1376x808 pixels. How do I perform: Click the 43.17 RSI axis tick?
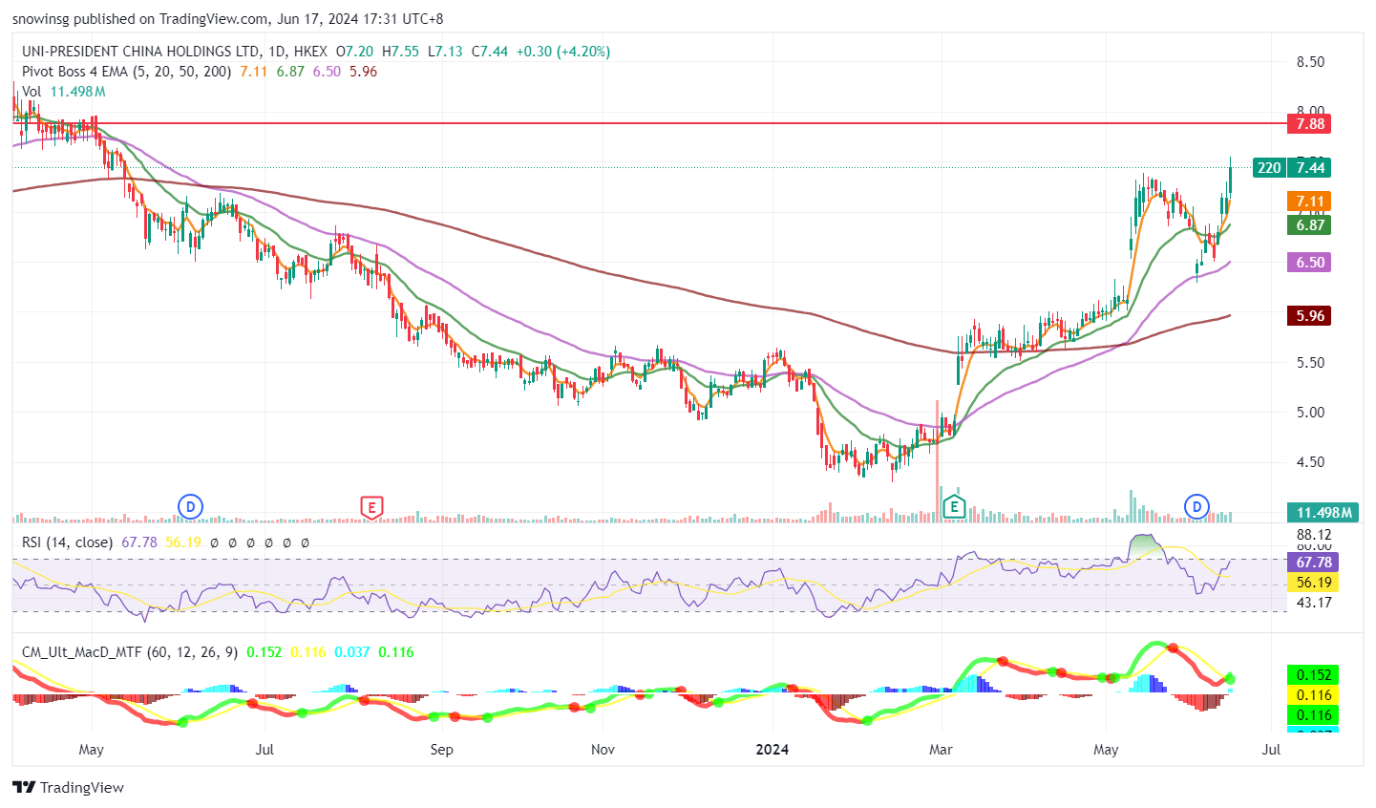(1314, 602)
